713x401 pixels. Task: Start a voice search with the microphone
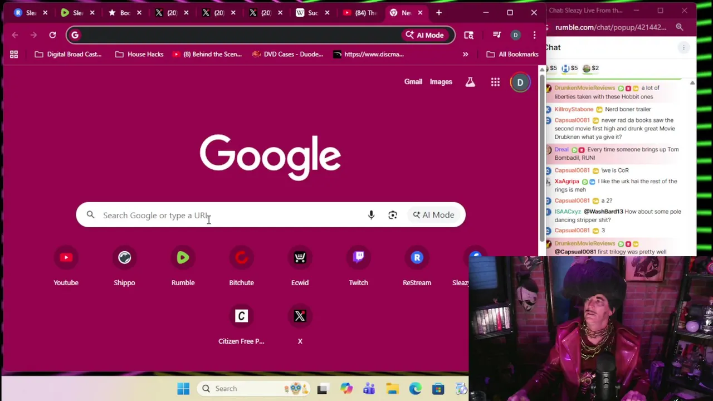371,215
